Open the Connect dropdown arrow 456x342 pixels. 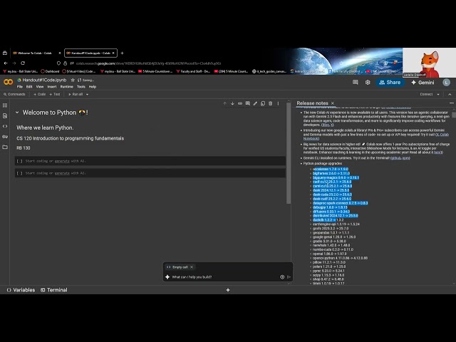(x=438, y=94)
